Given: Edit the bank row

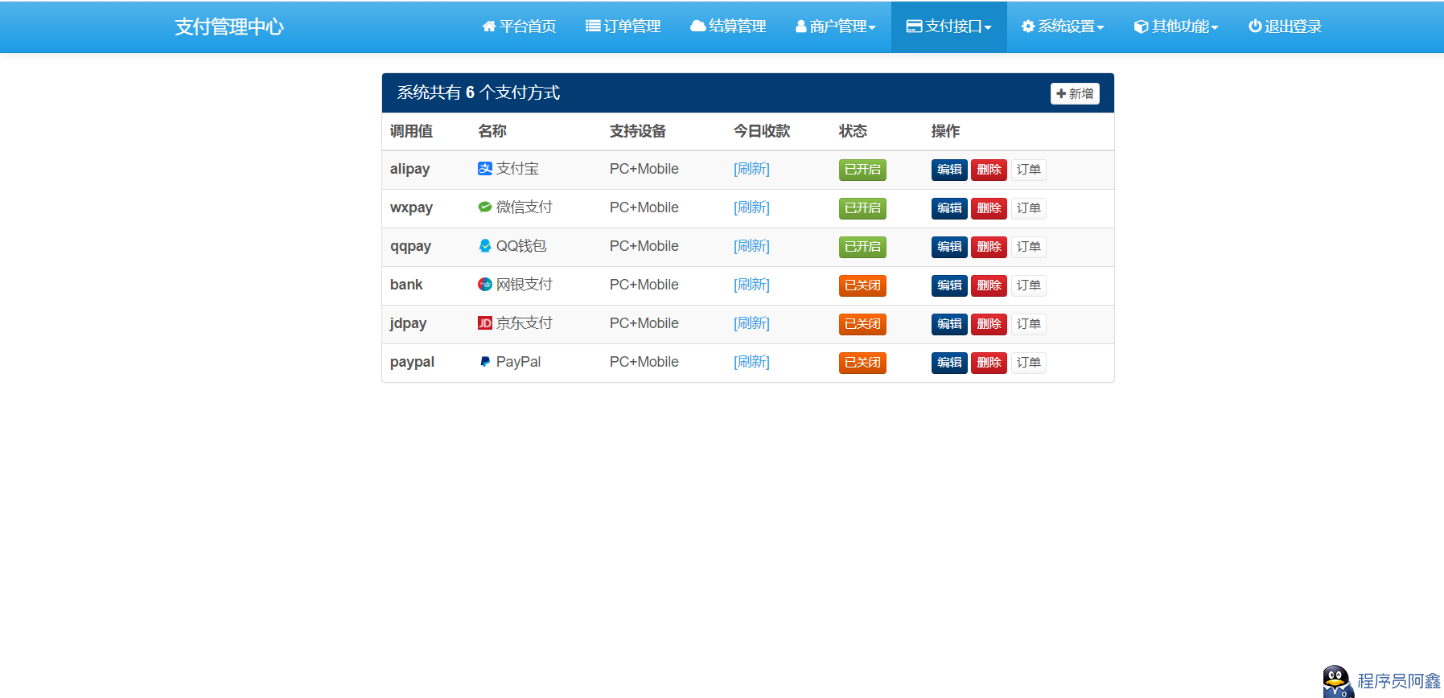Looking at the screenshot, I should click(x=949, y=285).
